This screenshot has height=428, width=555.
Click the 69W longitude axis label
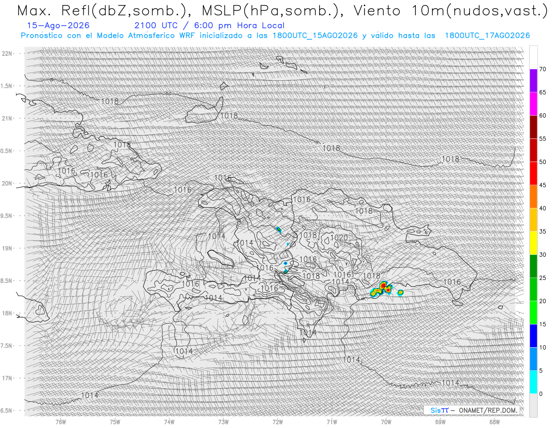440,422
